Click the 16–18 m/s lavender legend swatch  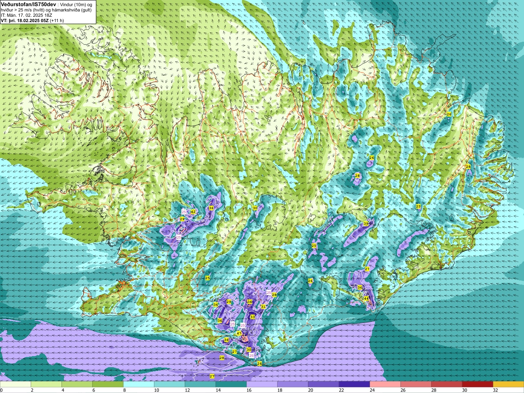262,384
